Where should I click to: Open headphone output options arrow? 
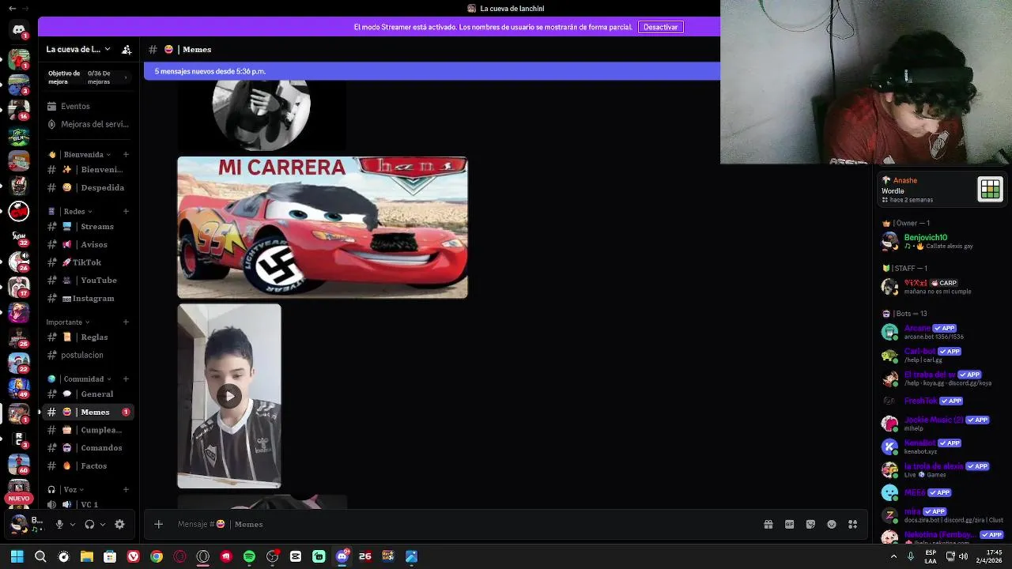(x=103, y=524)
